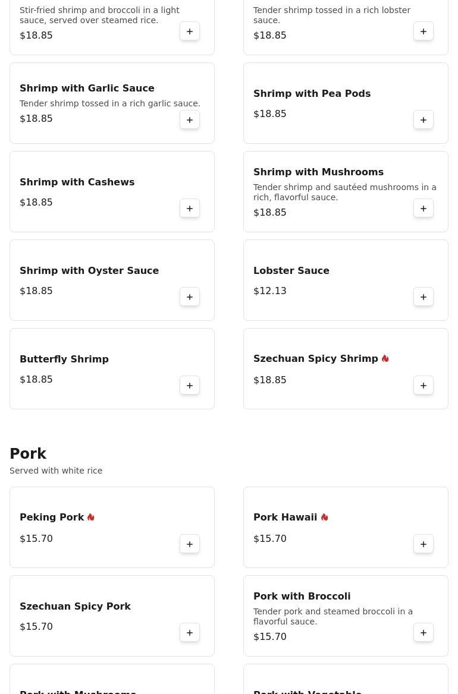
Task: Add Shrimp with Pea Pods to order
Action: point(424,120)
